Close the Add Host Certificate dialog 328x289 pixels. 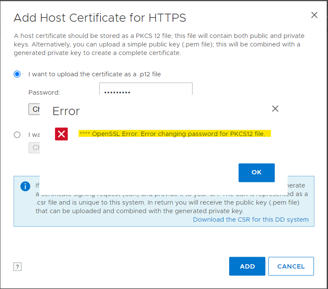click(314, 15)
